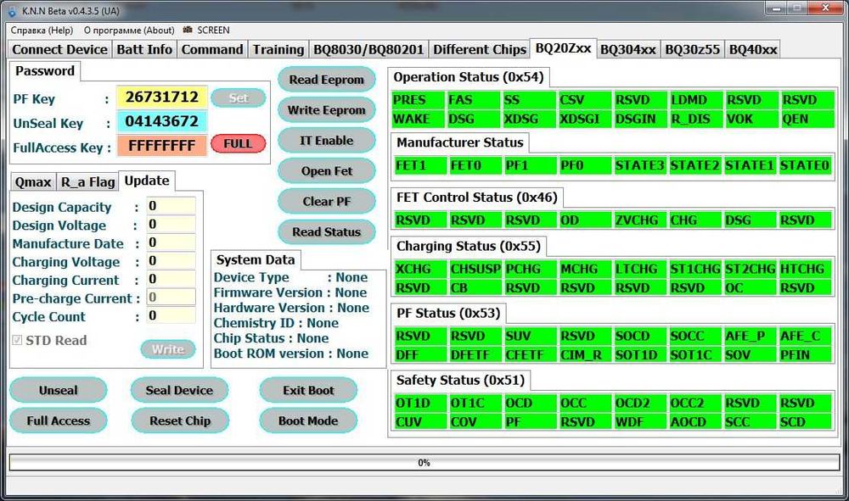Click the FullAccess Key input field

162,145
